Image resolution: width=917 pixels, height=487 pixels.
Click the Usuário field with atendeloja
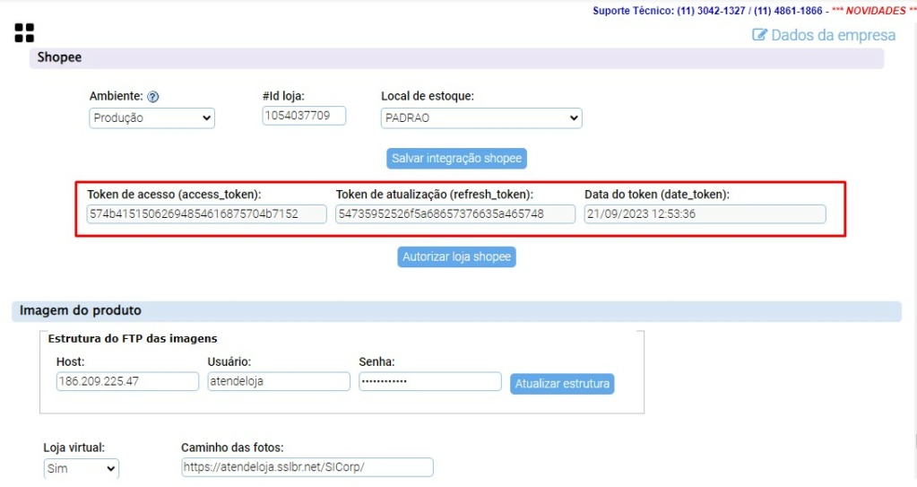point(279,381)
